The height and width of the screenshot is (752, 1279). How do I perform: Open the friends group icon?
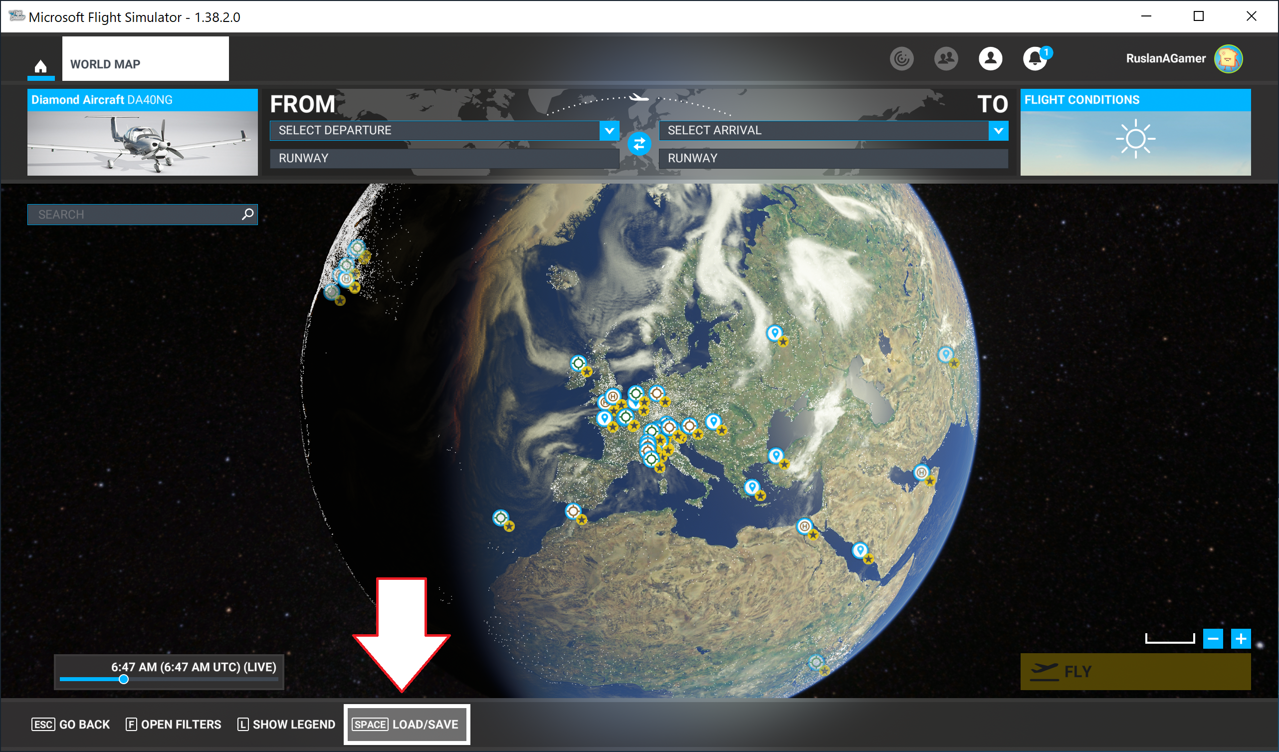click(x=946, y=58)
